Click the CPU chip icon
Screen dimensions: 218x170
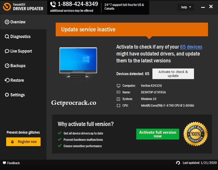coord(118,106)
